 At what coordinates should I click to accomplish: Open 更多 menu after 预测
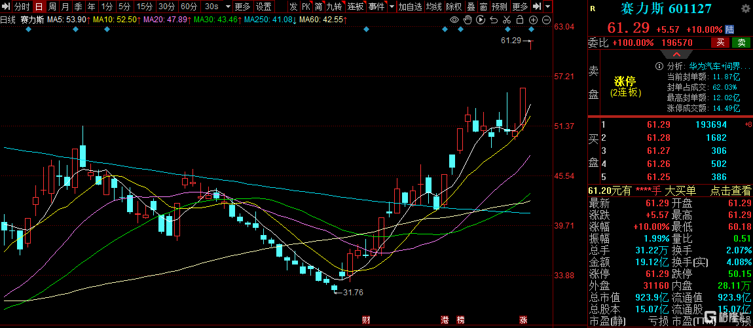[520, 7]
